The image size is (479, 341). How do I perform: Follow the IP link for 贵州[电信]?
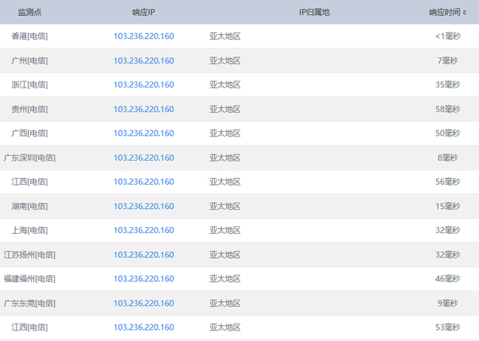click(x=143, y=109)
